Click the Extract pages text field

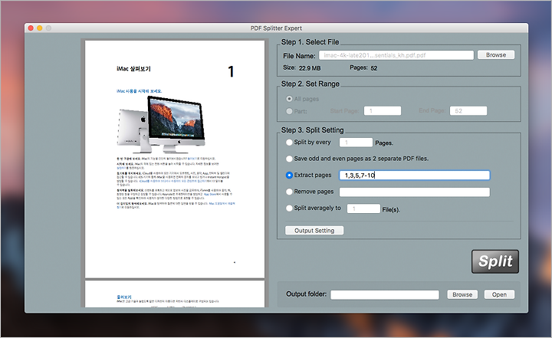click(x=414, y=176)
